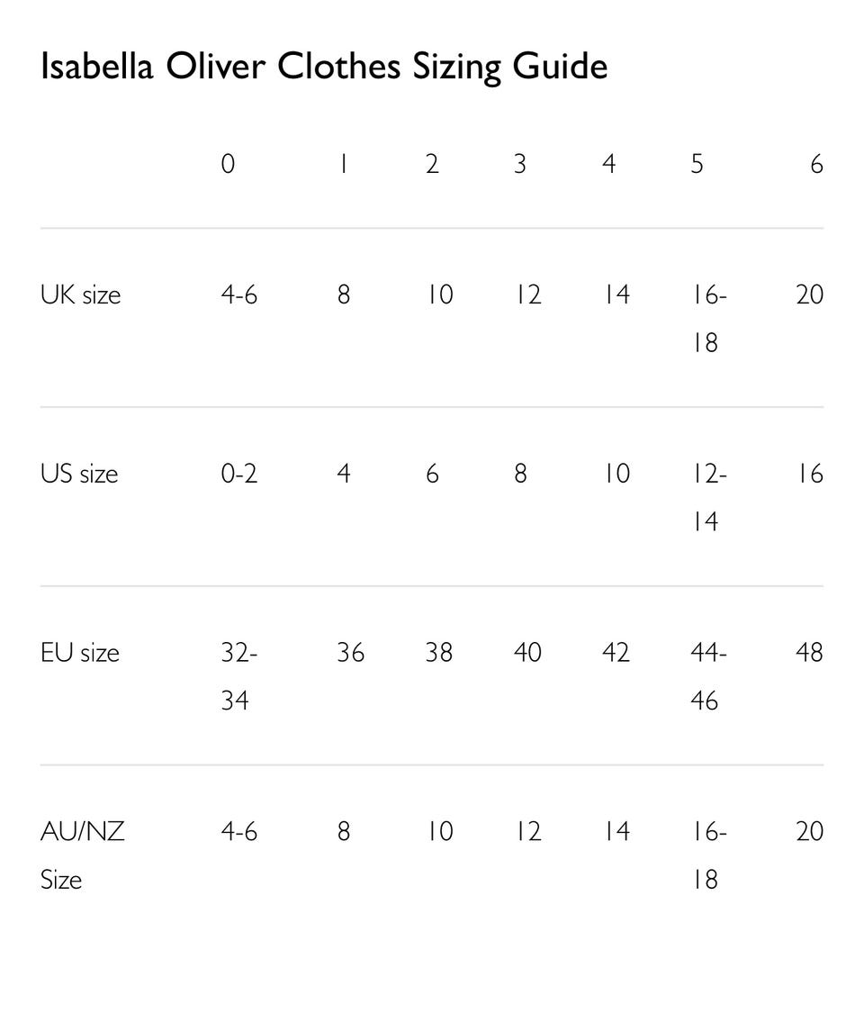
Task: Click US size value 16
Action: pos(811,474)
